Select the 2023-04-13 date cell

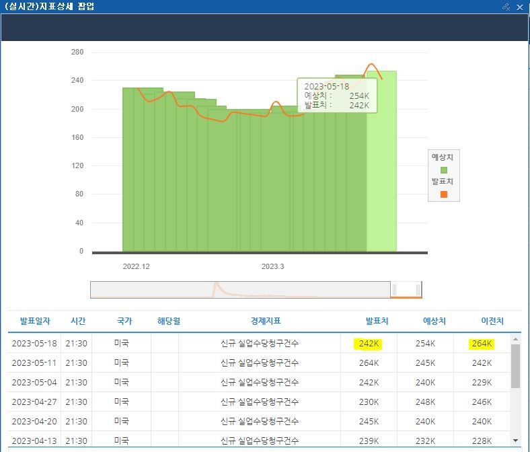point(34,441)
